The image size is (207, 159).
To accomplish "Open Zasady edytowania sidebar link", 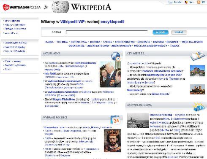I will click(x=15, y=65).
